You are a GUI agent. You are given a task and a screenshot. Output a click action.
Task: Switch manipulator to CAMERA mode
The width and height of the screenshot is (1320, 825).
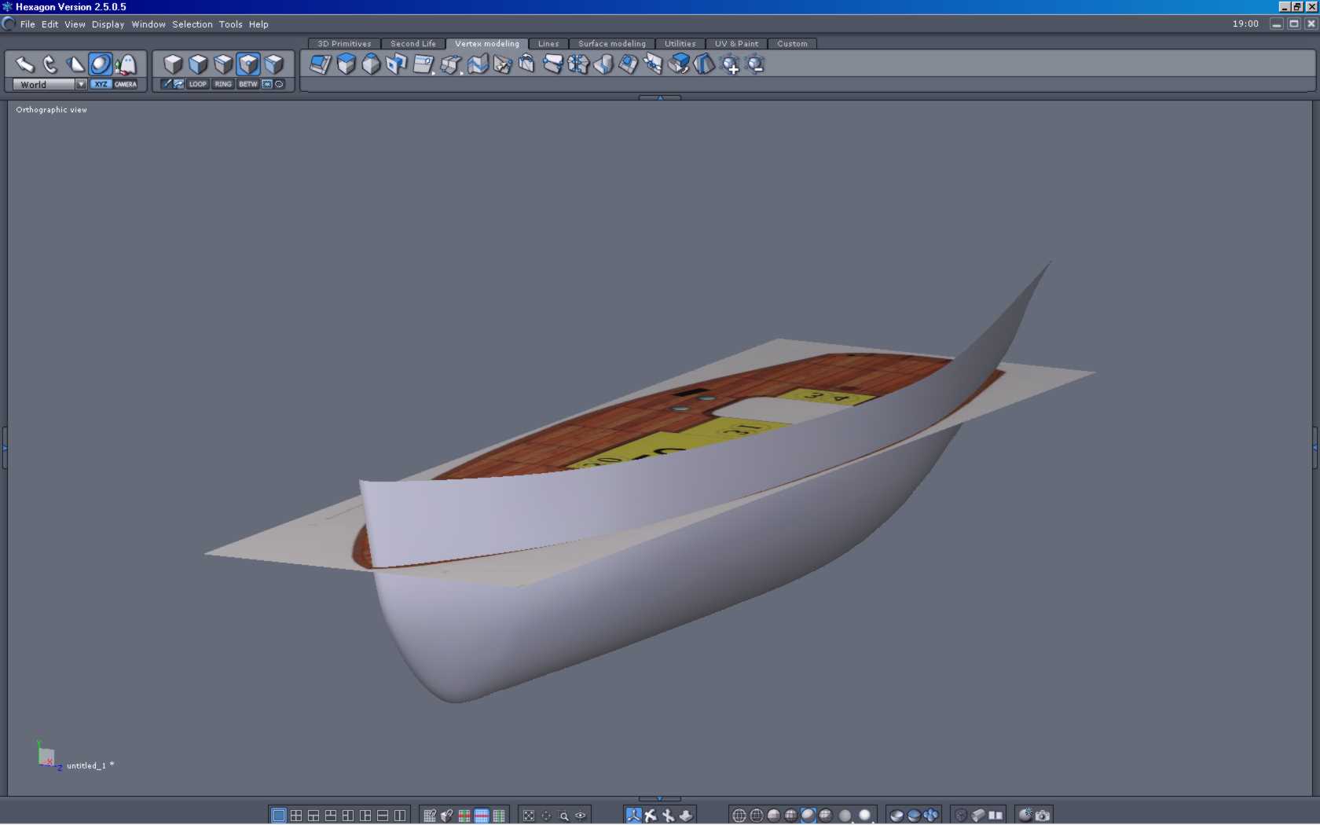126,84
